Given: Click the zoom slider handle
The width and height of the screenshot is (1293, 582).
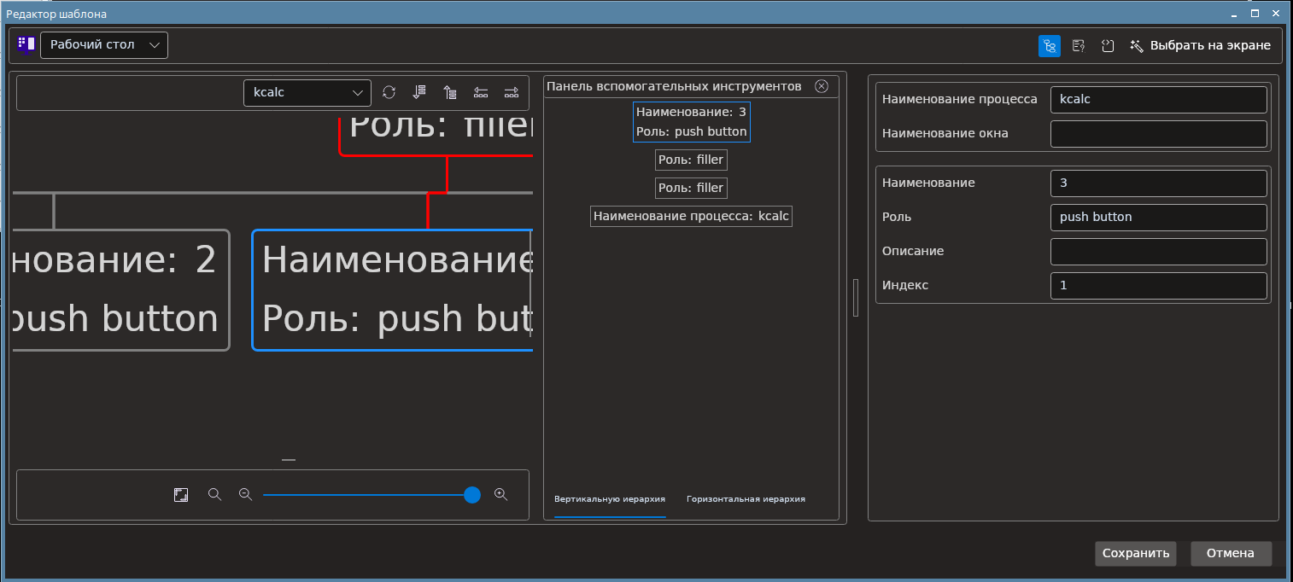Looking at the screenshot, I should (x=472, y=495).
